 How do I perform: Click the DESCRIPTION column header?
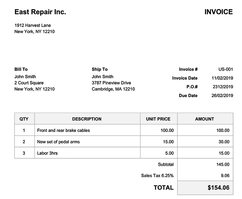pos(87,119)
